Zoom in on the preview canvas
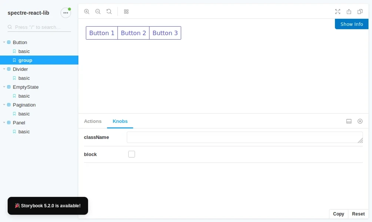 pyautogui.click(x=87, y=11)
